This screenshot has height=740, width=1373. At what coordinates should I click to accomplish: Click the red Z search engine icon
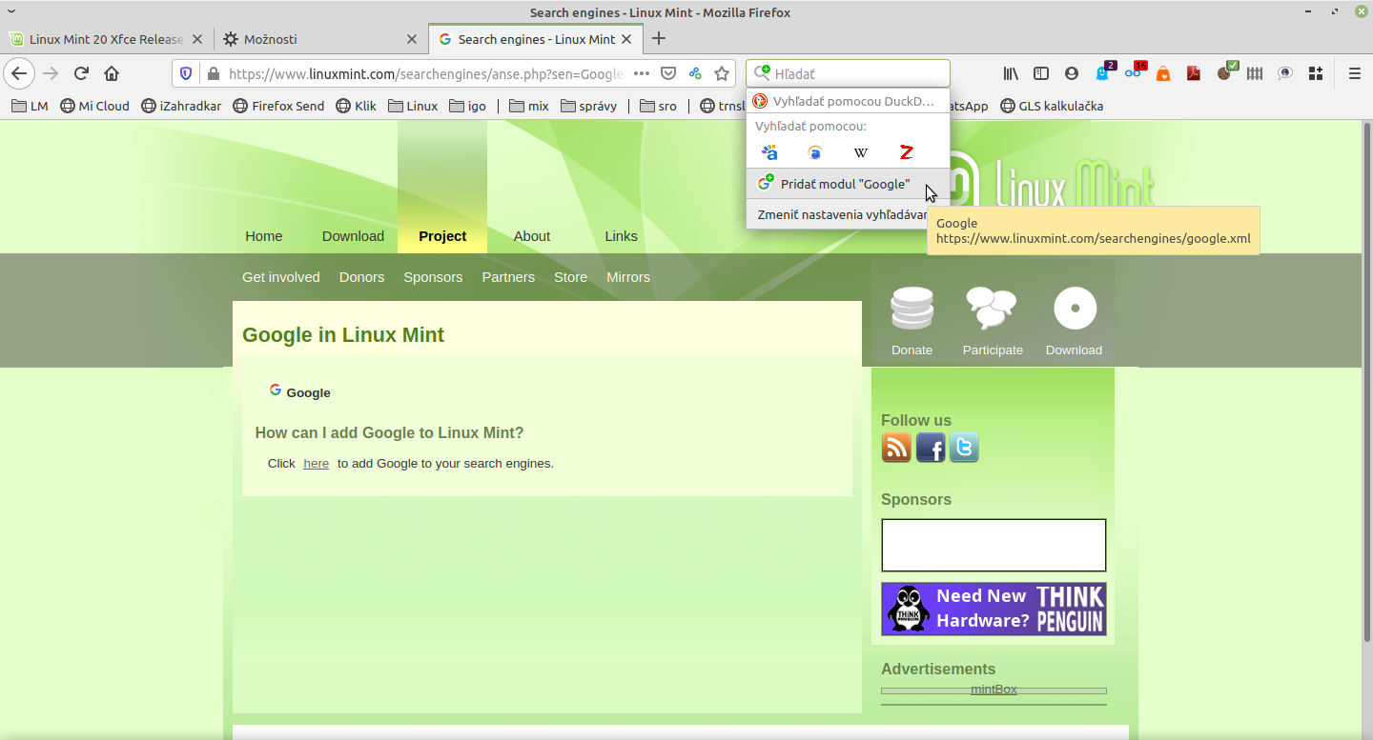tap(906, 152)
